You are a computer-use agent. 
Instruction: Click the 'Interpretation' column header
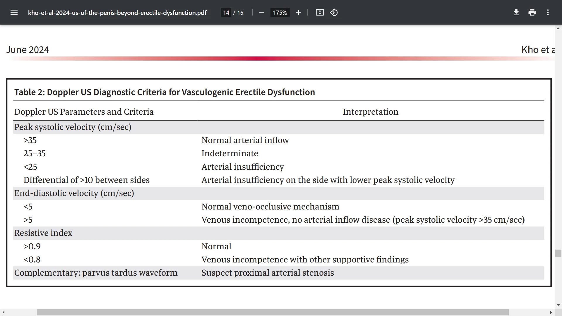[x=371, y=112]
